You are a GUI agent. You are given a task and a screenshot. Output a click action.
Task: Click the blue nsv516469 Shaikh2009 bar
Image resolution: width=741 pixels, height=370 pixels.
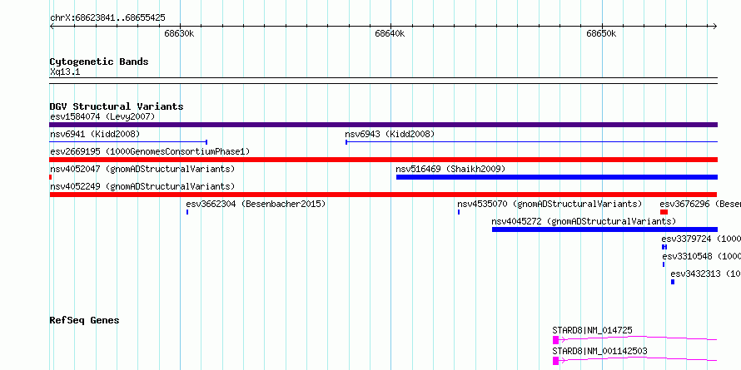(557, 177)
